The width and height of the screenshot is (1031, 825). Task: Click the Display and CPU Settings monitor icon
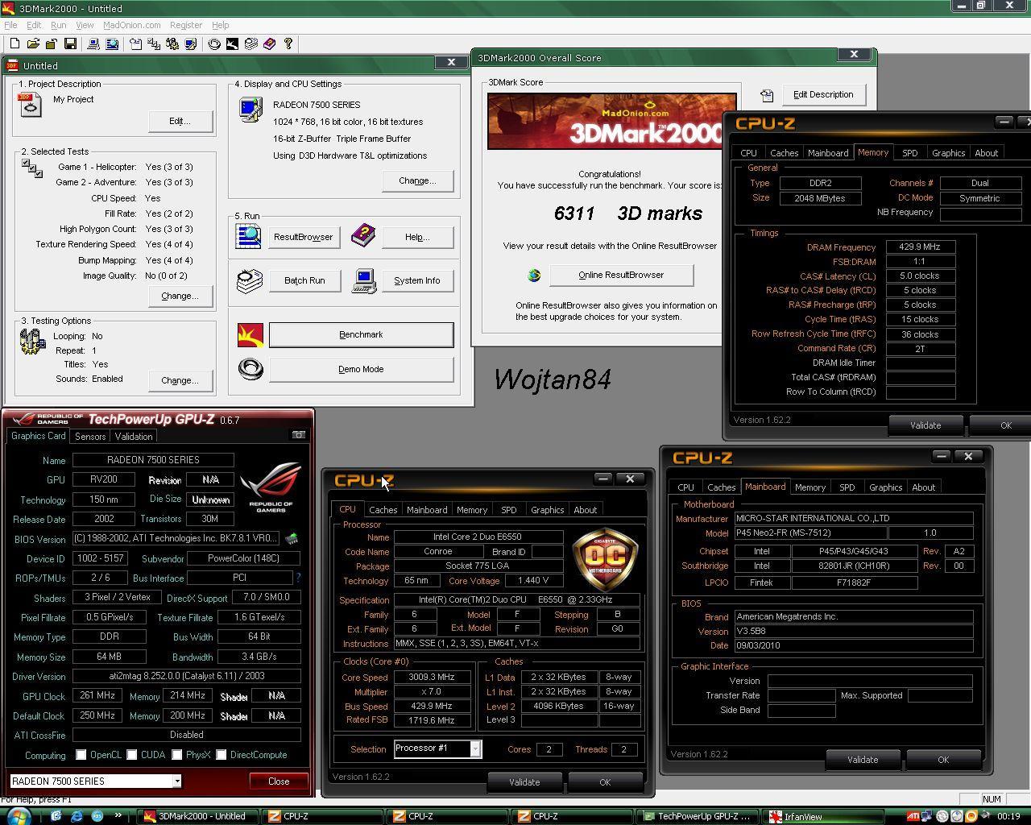[x=251, y=110]
